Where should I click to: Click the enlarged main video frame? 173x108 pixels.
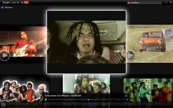pyautogui.click(x=86, y=42)
